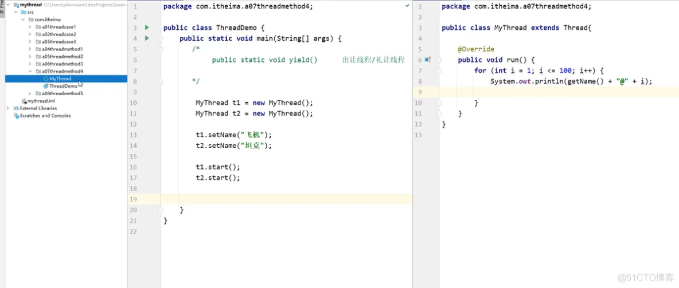Click the MyThread class file icon
Viewport: 679px width, 288px height.
pos(46,79)
